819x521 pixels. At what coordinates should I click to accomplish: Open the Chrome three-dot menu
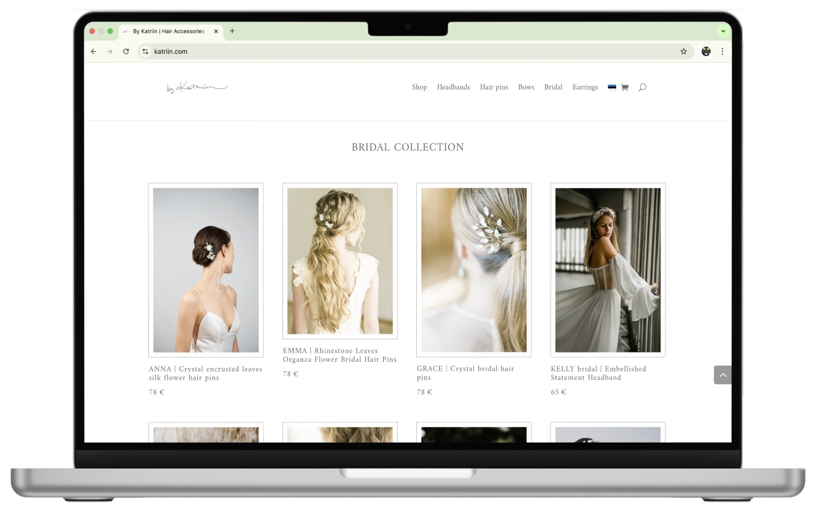click(722, 52)
